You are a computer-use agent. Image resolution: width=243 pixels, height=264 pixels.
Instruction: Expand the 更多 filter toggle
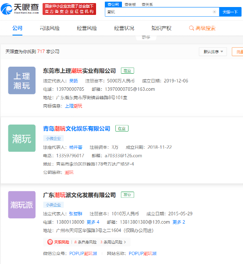(x=146, y=37)
